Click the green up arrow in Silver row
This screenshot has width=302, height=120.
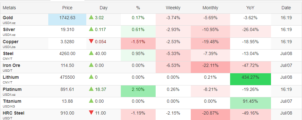pyautogui.click(x=91, y=29)
